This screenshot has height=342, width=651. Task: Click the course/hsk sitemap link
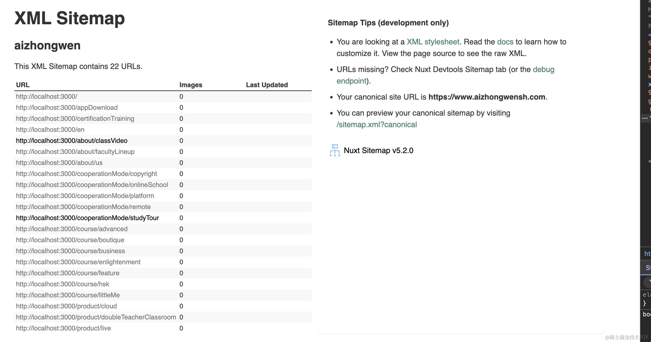pyautogui.click(x=62, y=284)
